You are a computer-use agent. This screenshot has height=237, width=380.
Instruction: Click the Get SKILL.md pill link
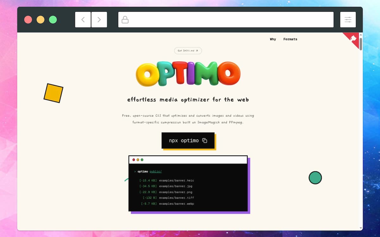pos(188,51)
